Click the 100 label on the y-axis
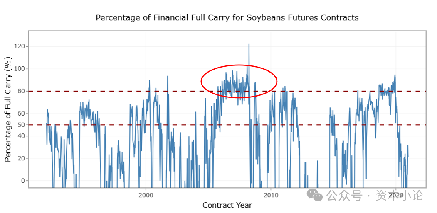The height and width of the screenshot is (213, 437). click(x=20, y=69)
